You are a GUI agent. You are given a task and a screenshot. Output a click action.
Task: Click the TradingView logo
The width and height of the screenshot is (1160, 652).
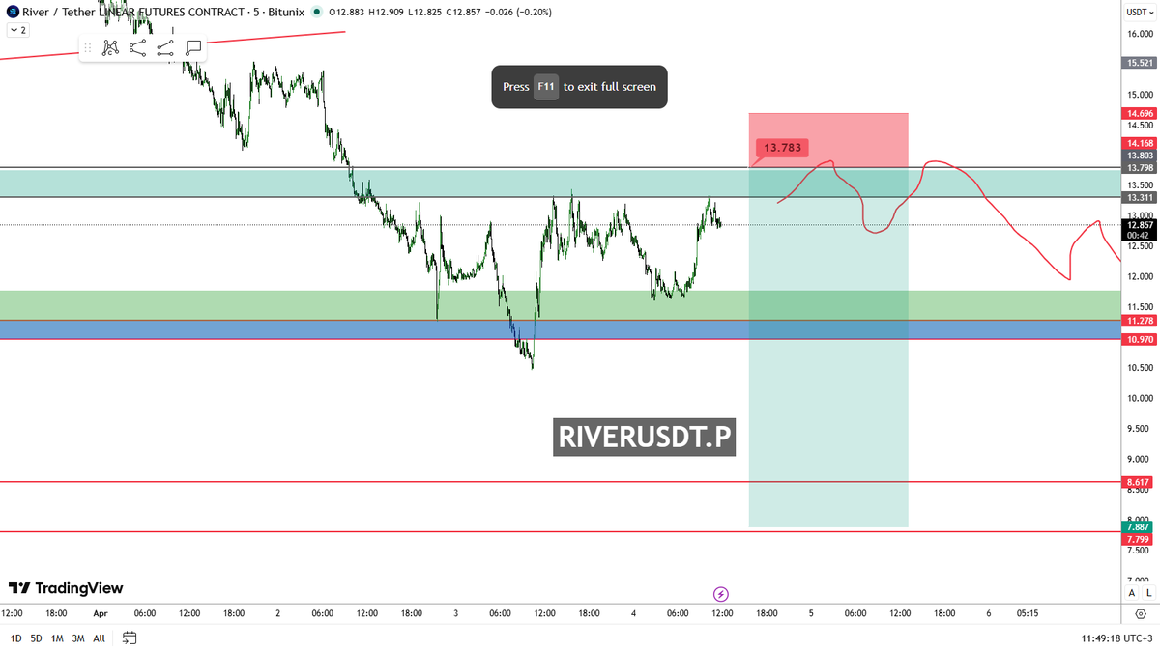click(68, 588)
